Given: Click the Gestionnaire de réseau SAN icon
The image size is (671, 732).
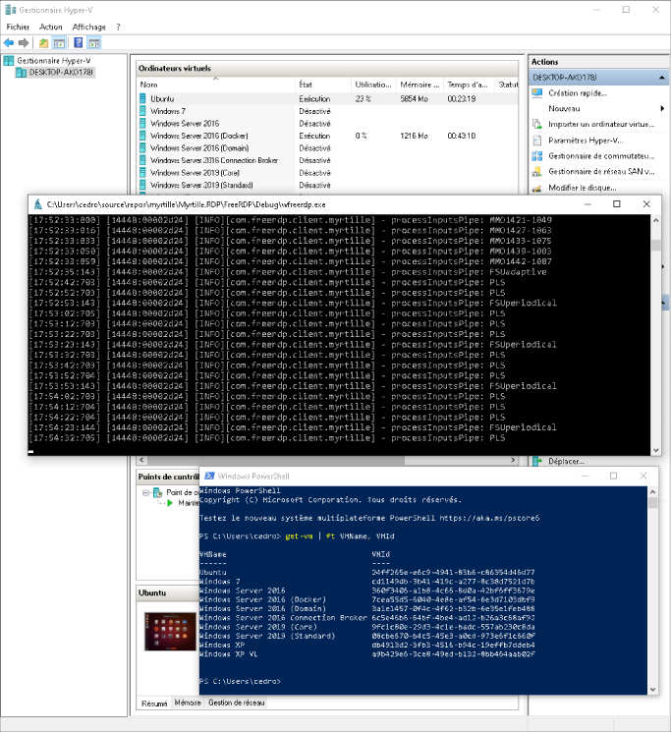Looking at the screenshot, I should tap(537, 172).
